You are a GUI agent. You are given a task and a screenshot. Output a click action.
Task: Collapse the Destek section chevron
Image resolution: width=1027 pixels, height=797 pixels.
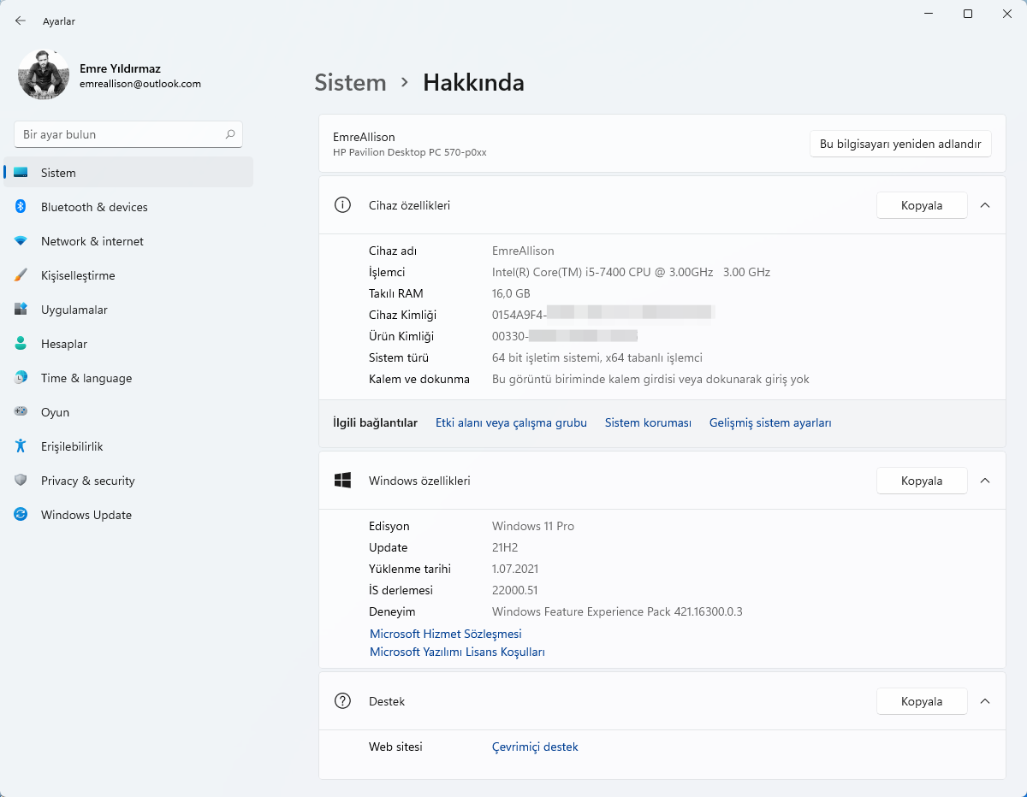coord(985,701)
